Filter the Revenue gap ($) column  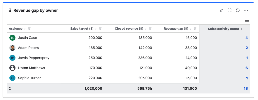(x=195, y=29)
